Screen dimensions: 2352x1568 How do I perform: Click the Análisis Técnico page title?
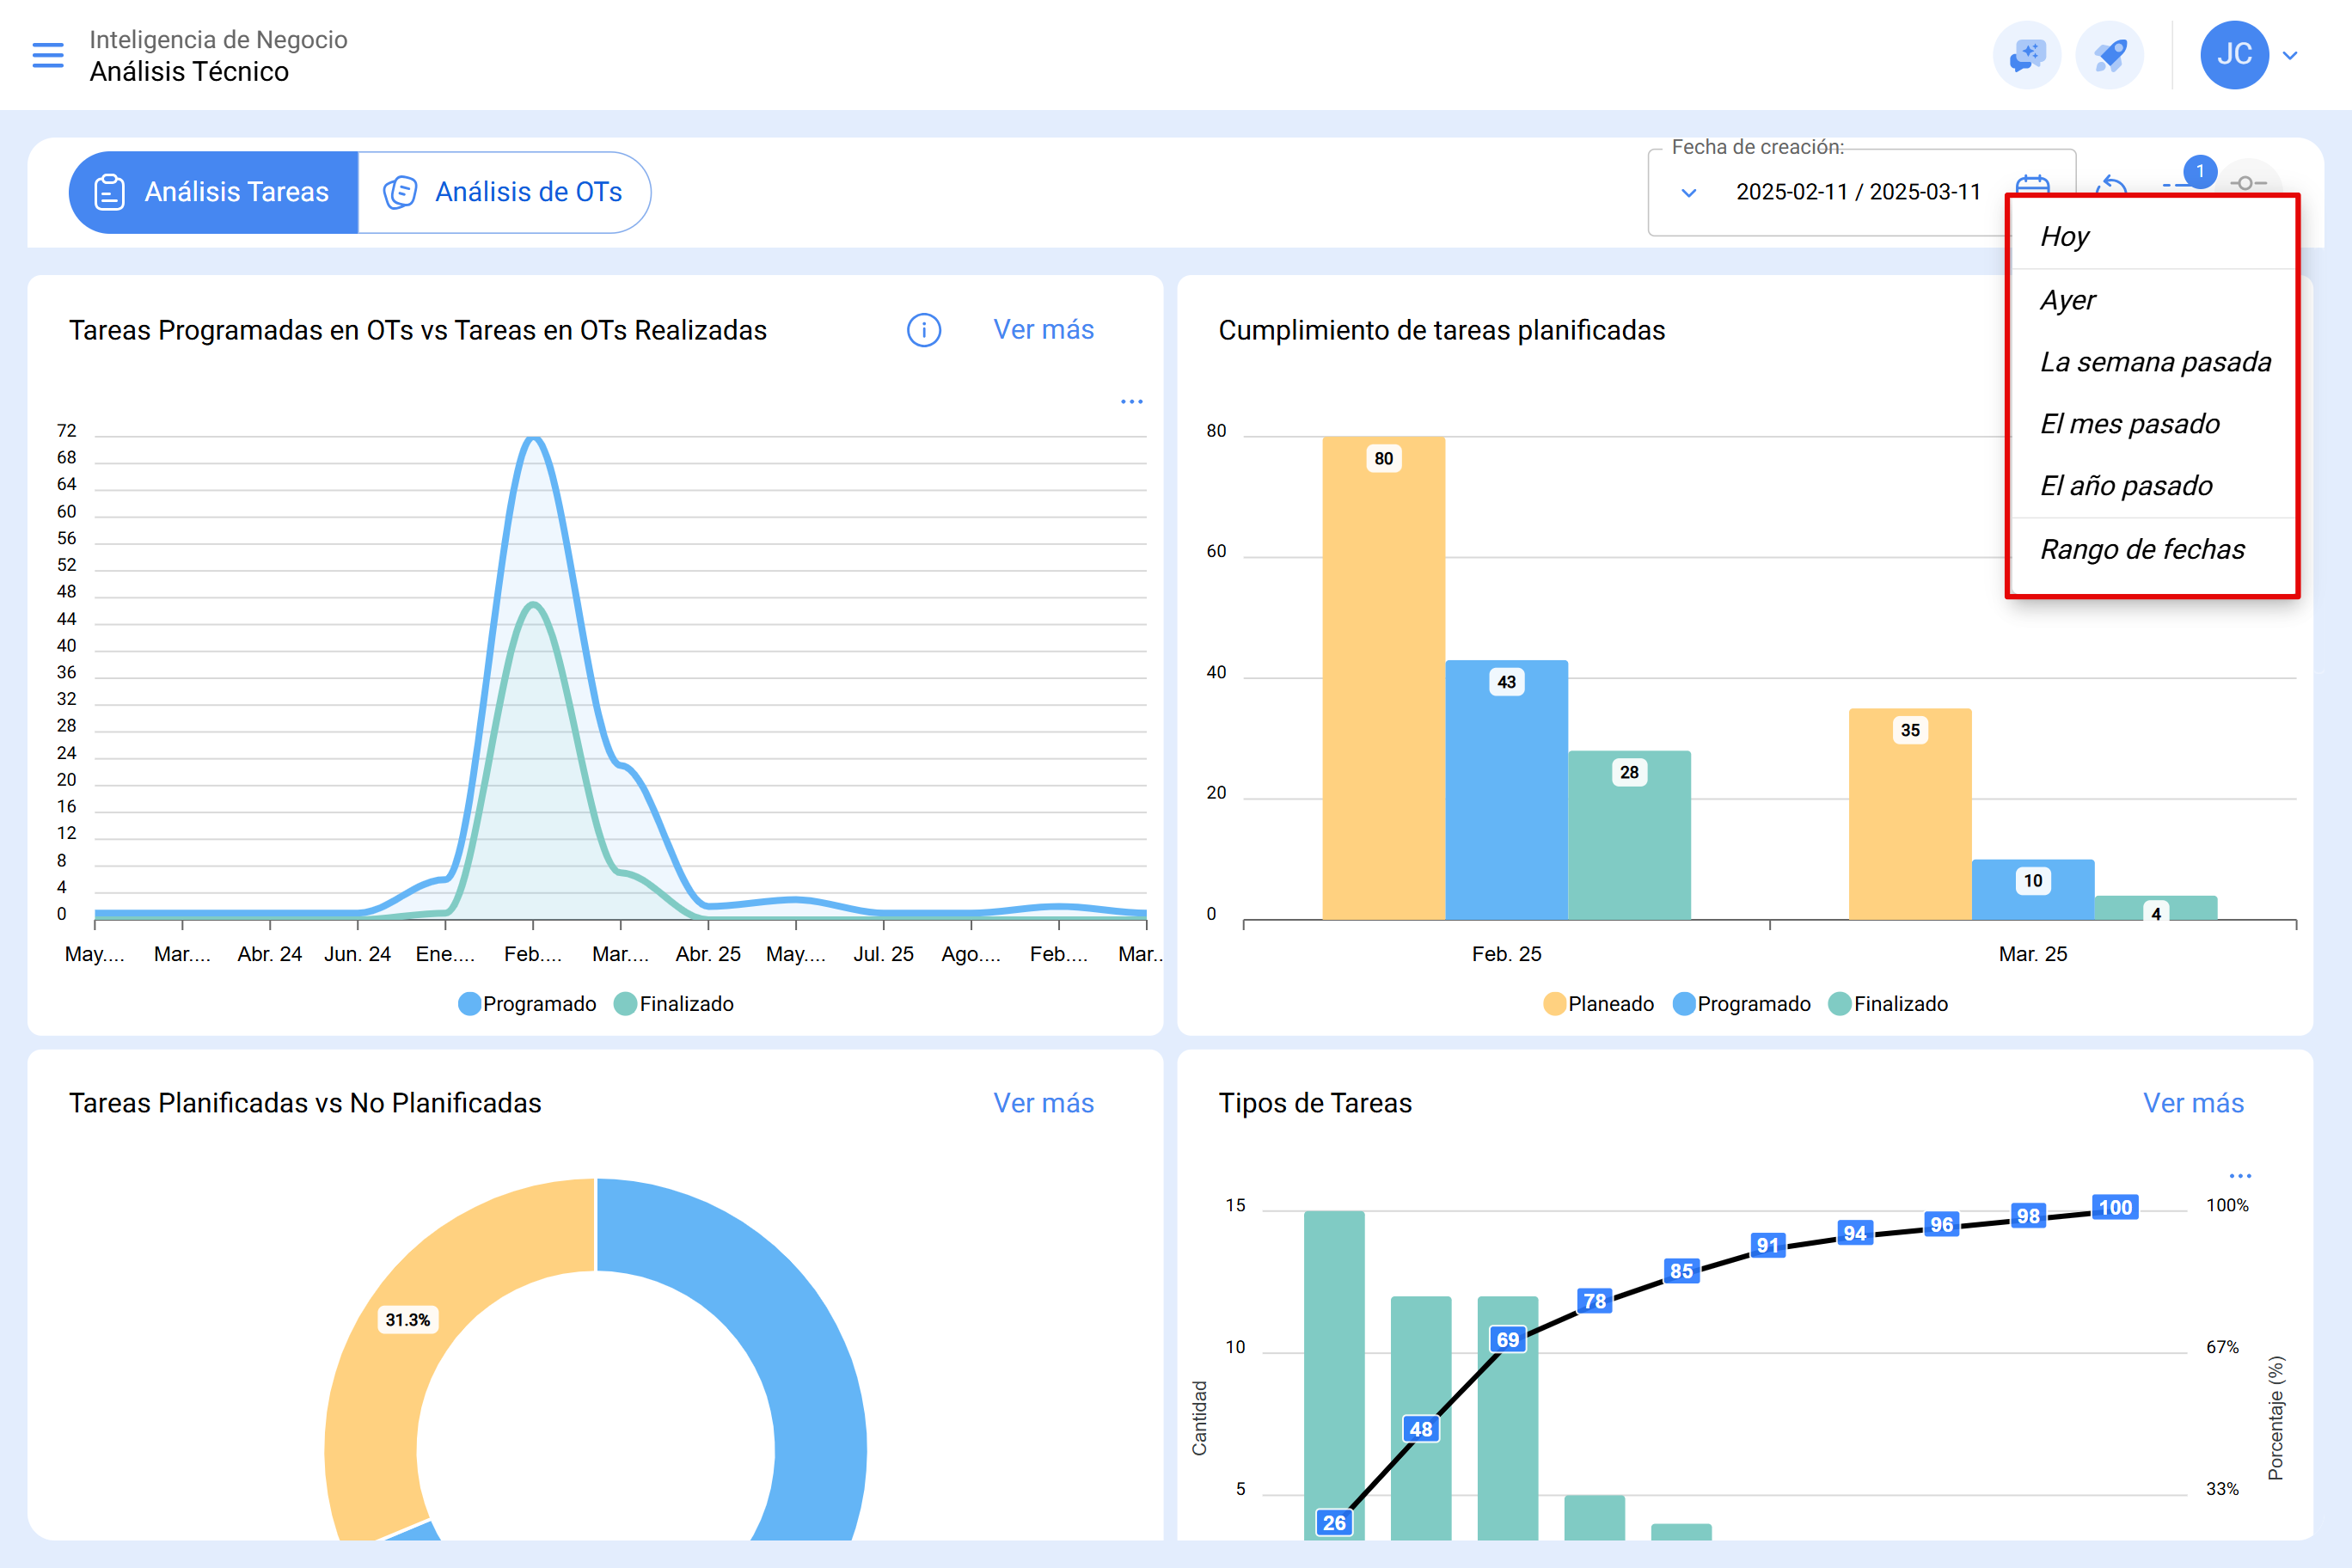pos(189,72)
